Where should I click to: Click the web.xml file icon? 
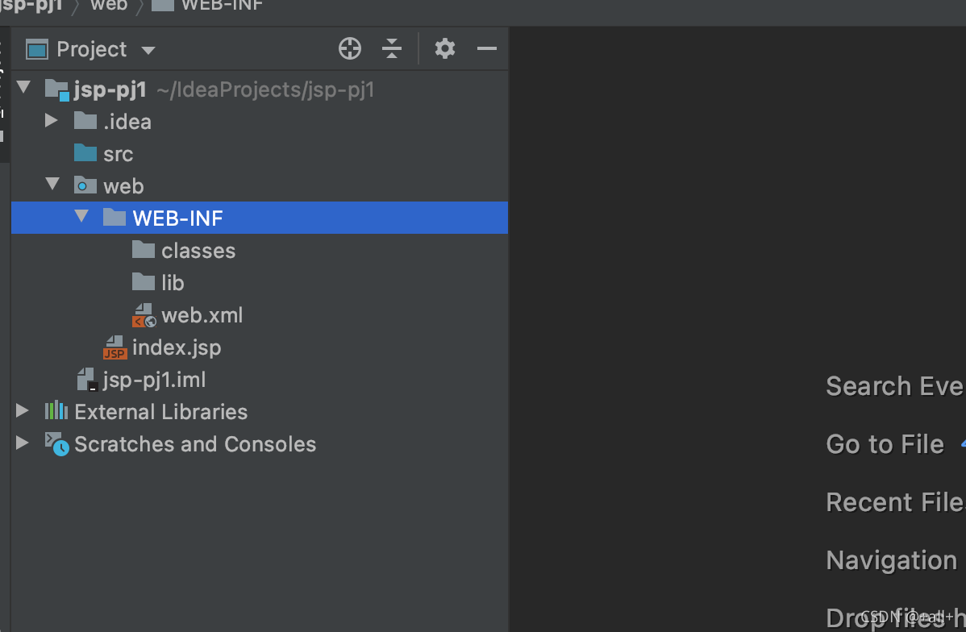[x=144, y=314]
